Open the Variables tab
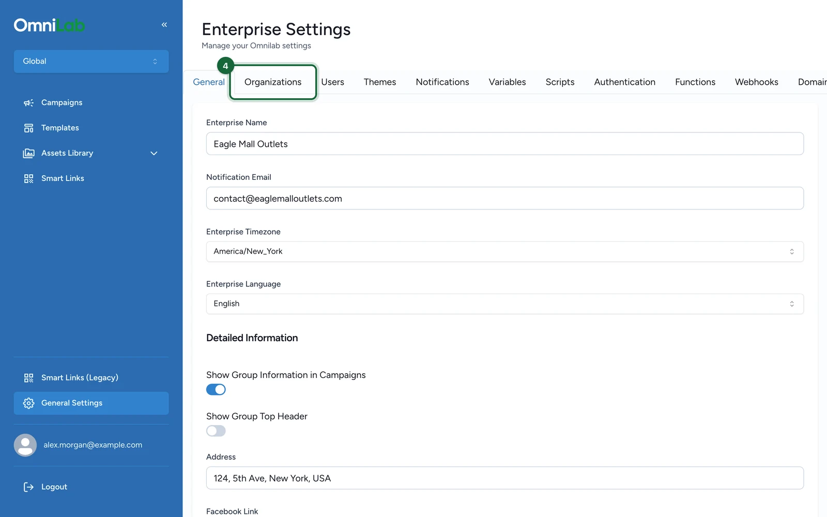This screenshot has height=517, width=827. pyautogui.click(x=507, y=82)
